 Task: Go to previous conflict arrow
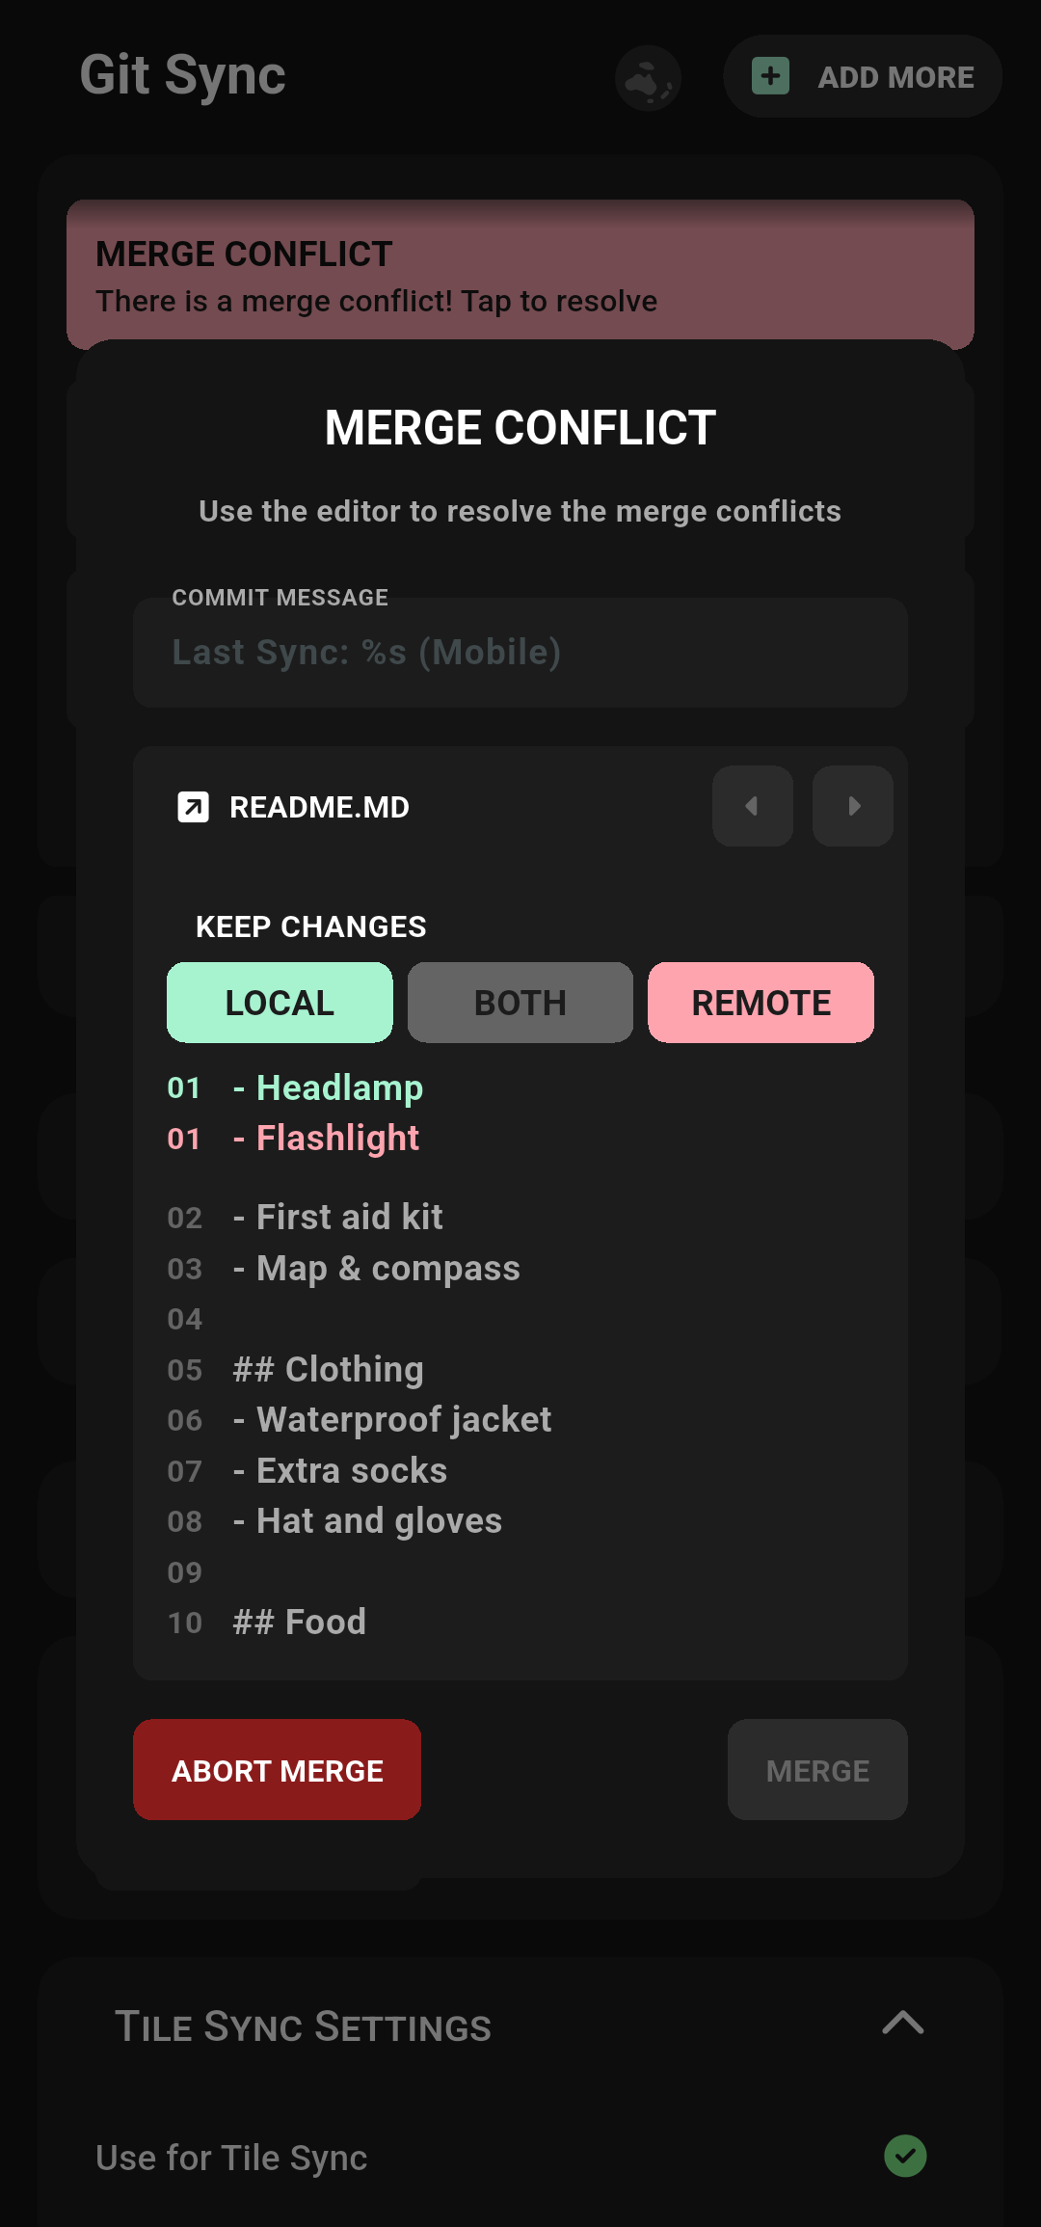pos(753,806)
